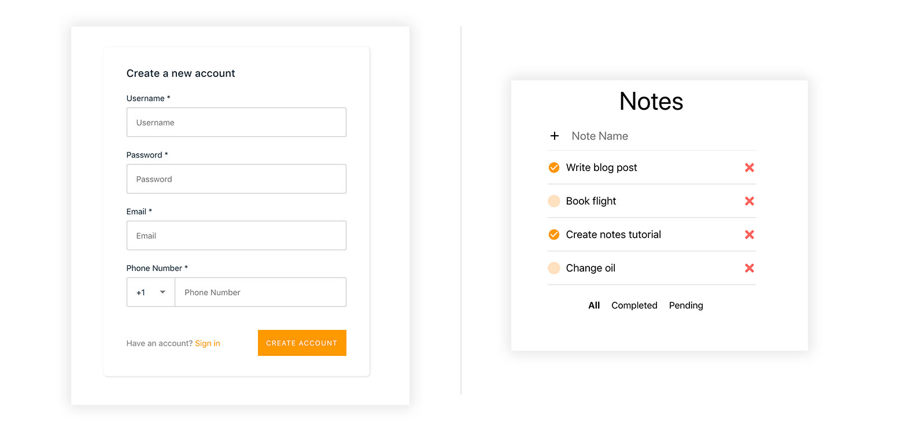Click the country code dropdown arrow

(x=163, y=292)
